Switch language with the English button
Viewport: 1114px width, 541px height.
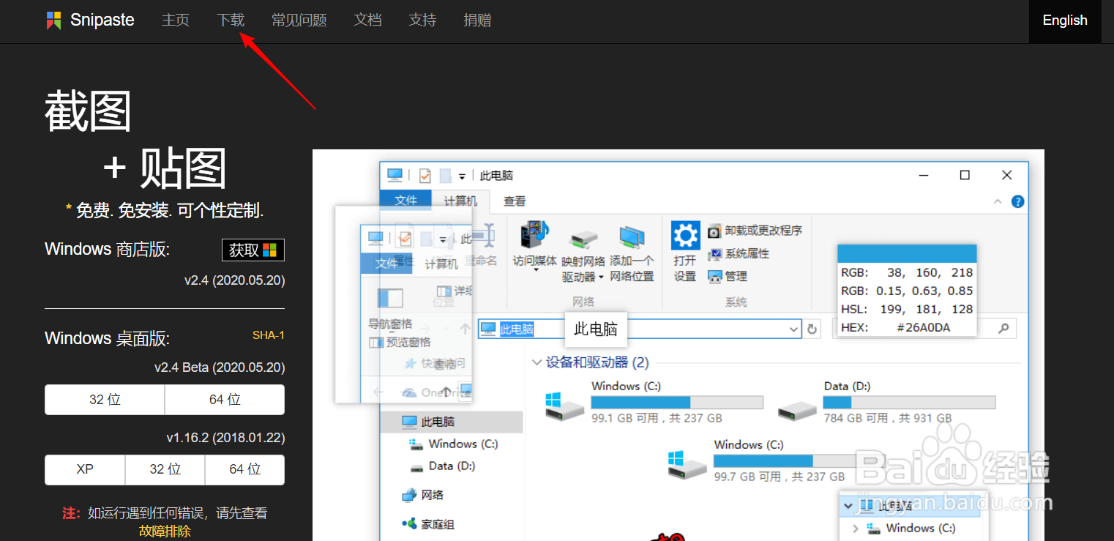(x=1065, y=20)
